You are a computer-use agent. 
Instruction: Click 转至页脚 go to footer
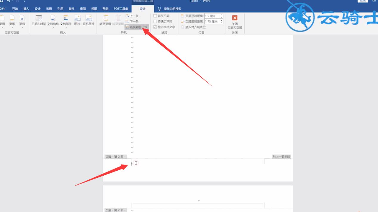click(118, 20)
